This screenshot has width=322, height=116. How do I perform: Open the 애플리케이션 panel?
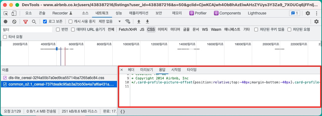(x=139, y=13)
